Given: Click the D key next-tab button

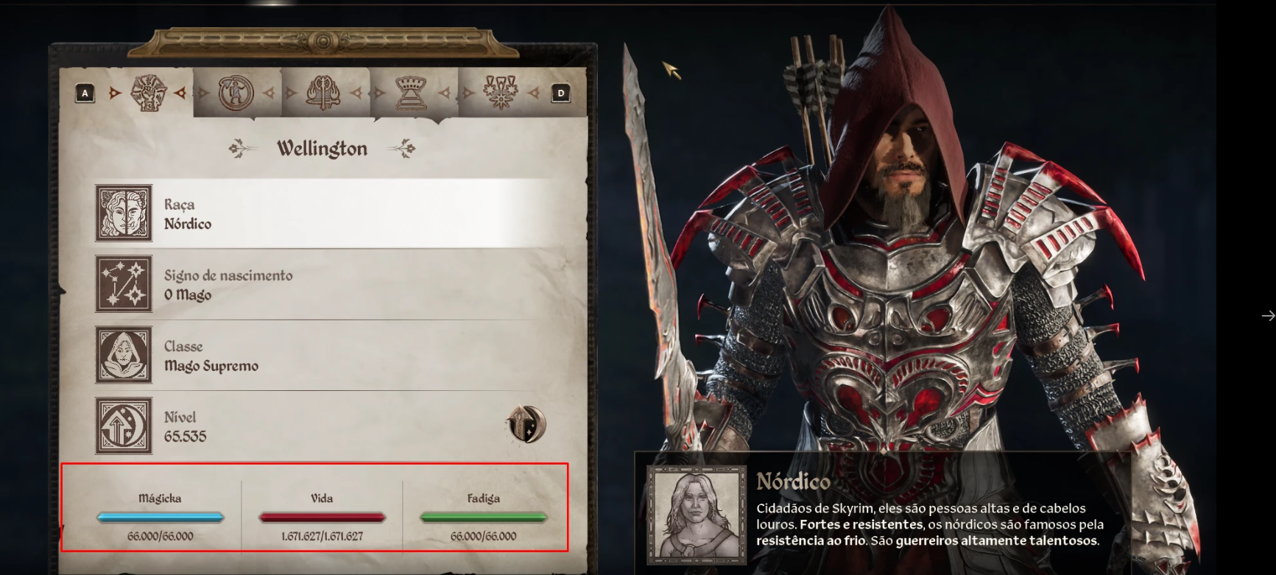Looking at the screenshot, I should point(561,94).
